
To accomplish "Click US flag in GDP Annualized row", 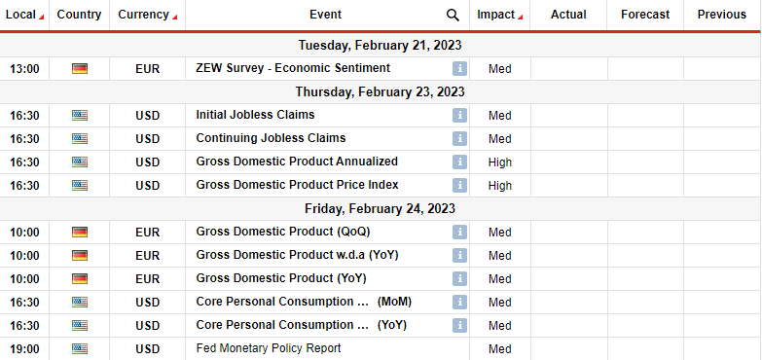I will coord(80,162).
